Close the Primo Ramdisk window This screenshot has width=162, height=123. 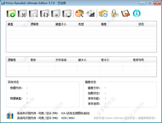point(157,3)
